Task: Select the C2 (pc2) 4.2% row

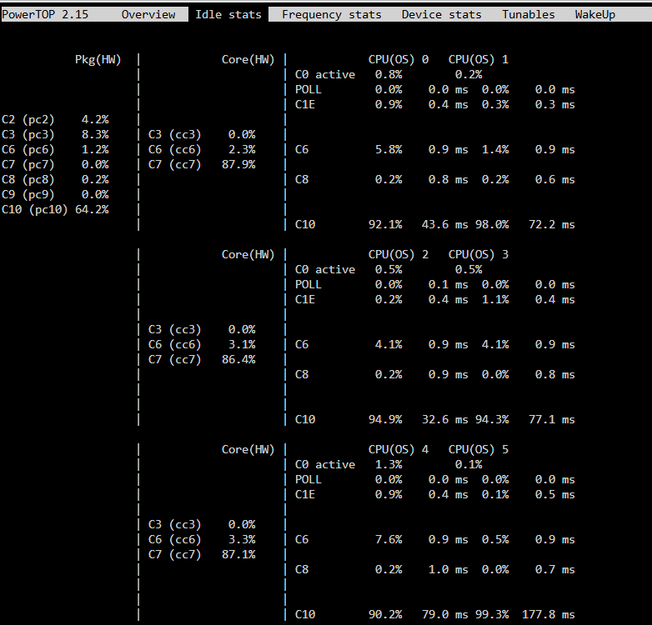Action: (x=55, y=119)
